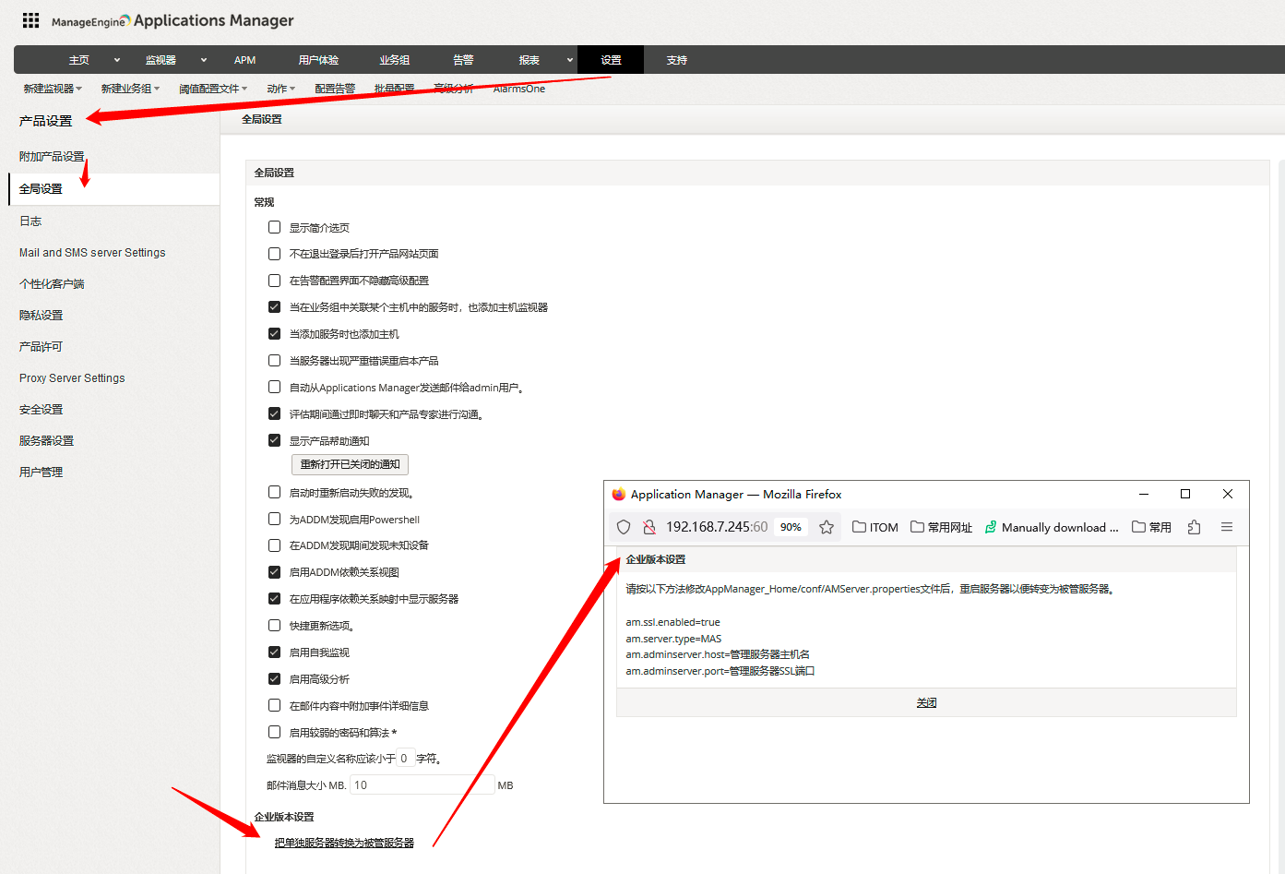Open 日志 in the sidebar
Image resolution: width=1285 pixels, height=874 pixels.
[30, 221]
